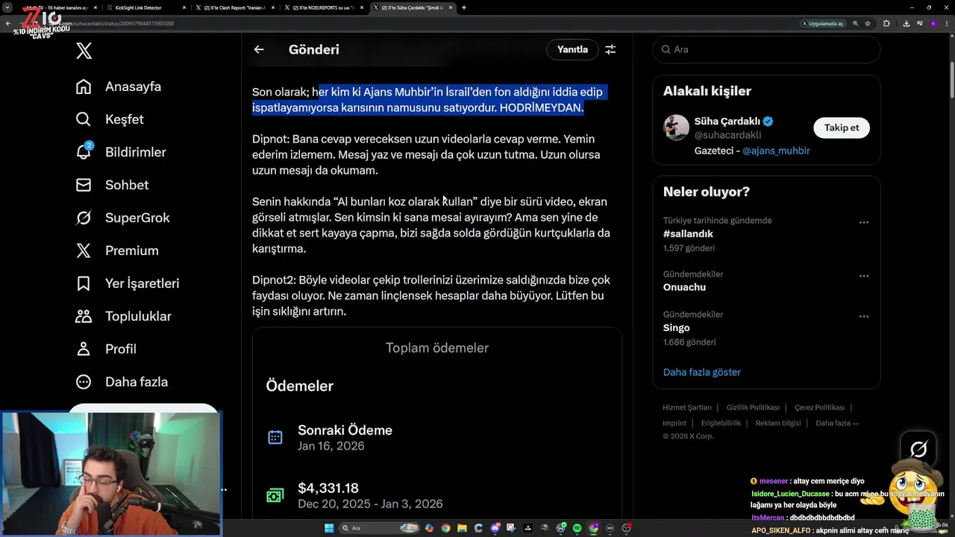The height and width of the screenshot is (537, 955).
Task: Click the Yer İşaretleri bookmark icon
Action: 84,283
